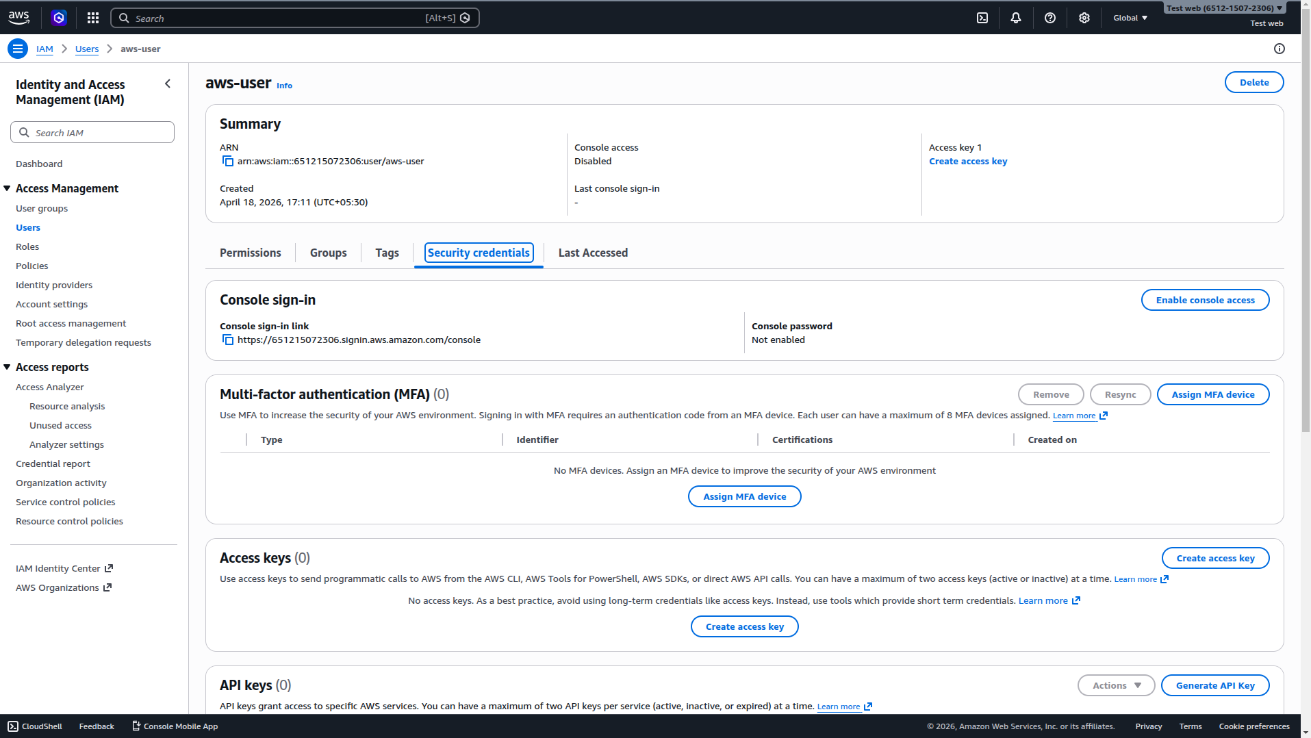
Task: Open settings gear icon in header
Action: (x=1084, y=18)
